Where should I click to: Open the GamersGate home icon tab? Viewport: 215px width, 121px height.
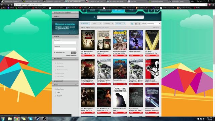pos(84,10)
